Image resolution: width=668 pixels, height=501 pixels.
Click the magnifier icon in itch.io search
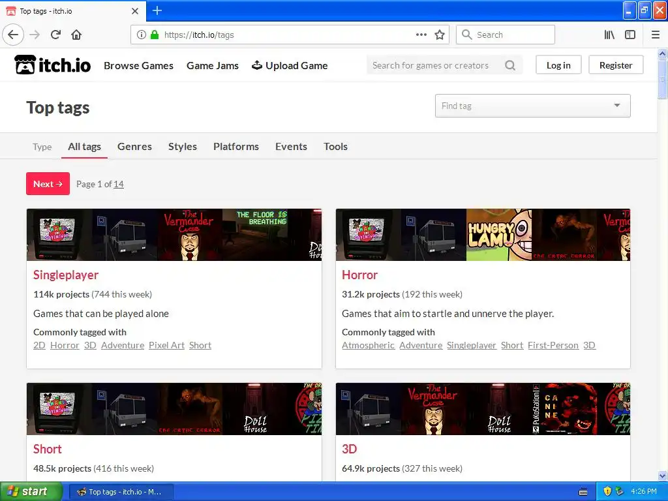[x=510, y=65]
